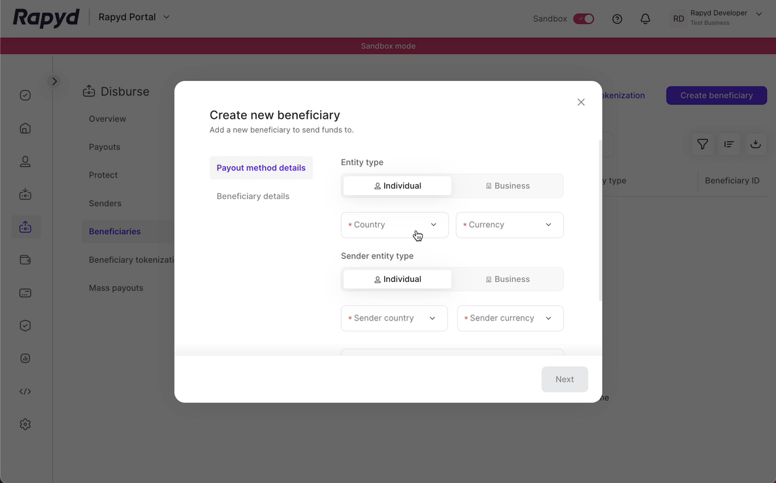Open the Country dropdown
Viewport: 776px width, 483px height.
394,225
